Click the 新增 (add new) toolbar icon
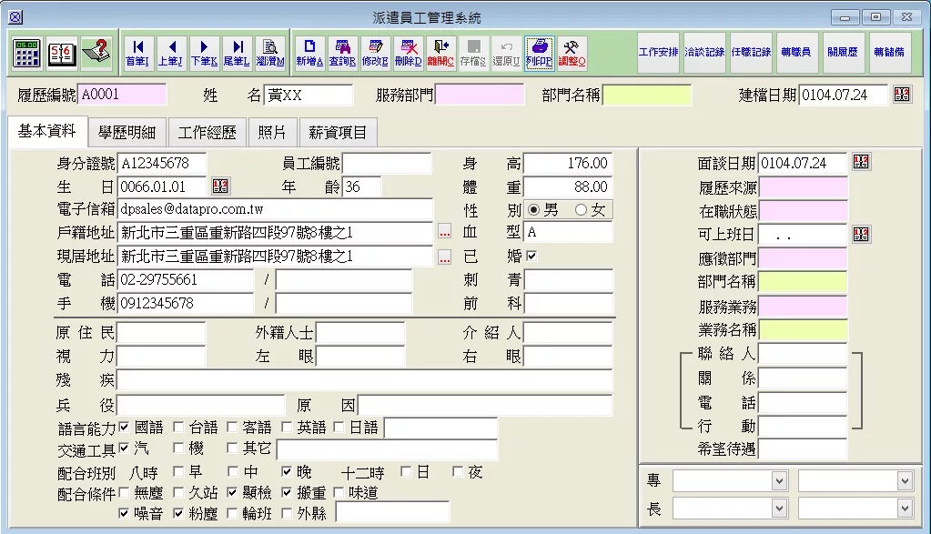The image size is (931, 534). (309, 53)
